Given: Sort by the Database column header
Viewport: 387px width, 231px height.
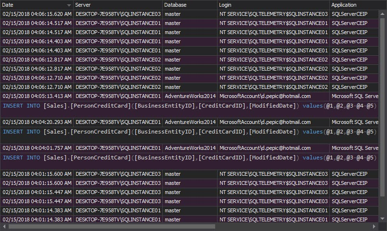Looking at the screenshot, I should [x=190, y=5].
